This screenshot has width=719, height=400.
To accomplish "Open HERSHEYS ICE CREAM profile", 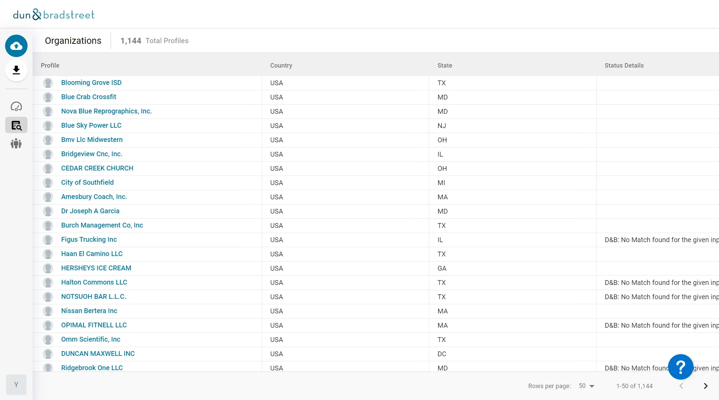I will [96, 268].
